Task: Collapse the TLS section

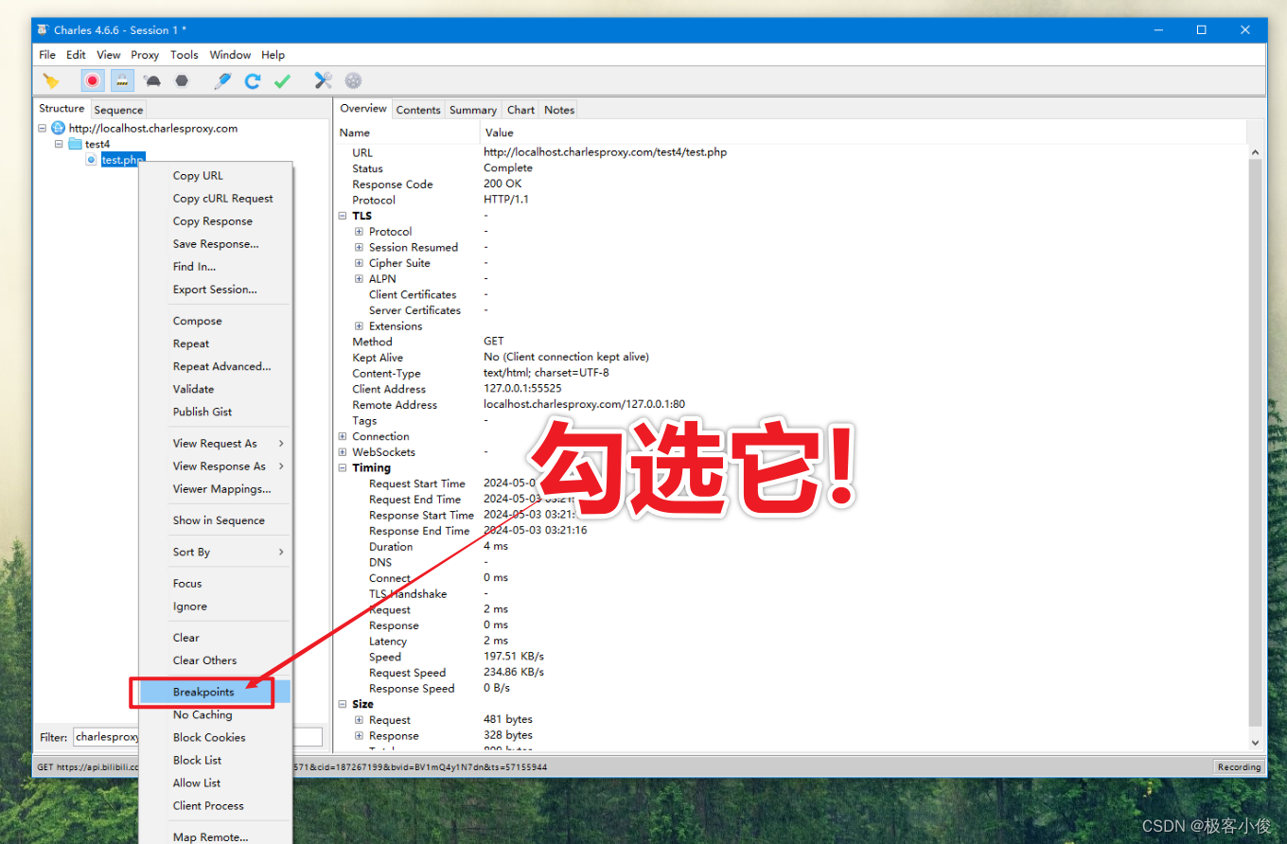Action: click(x=343, y=216)
